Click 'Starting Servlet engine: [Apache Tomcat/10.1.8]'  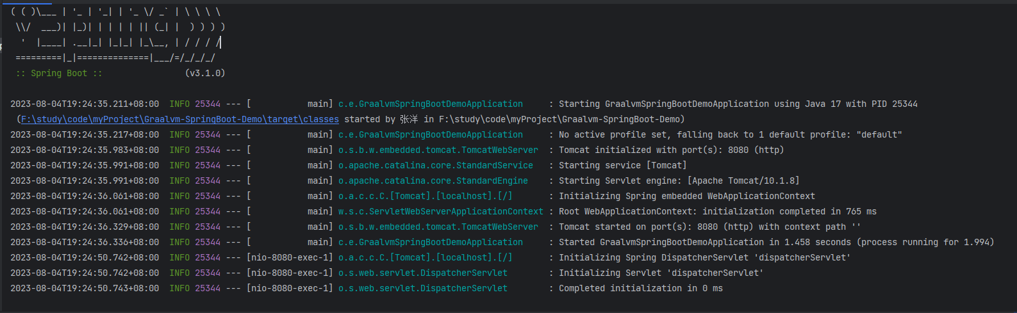click(x=679, y=181)
